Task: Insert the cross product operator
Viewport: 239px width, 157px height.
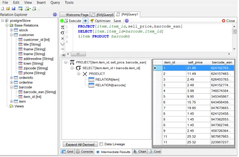Action: (x=62, y=38)
